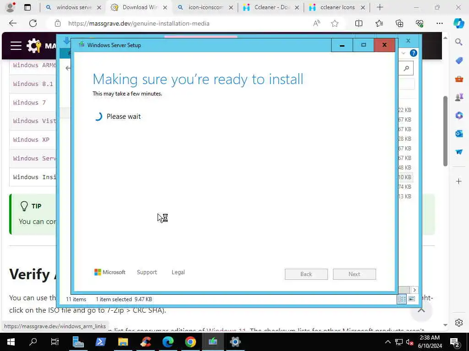Open the Windows 7 link
This screenshot has height=351, width=469.
tap(29, 102)
